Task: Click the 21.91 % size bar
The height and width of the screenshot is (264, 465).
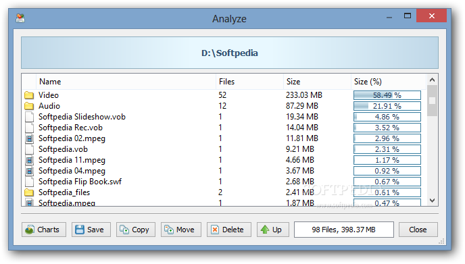Action: [x=387, y=106]
